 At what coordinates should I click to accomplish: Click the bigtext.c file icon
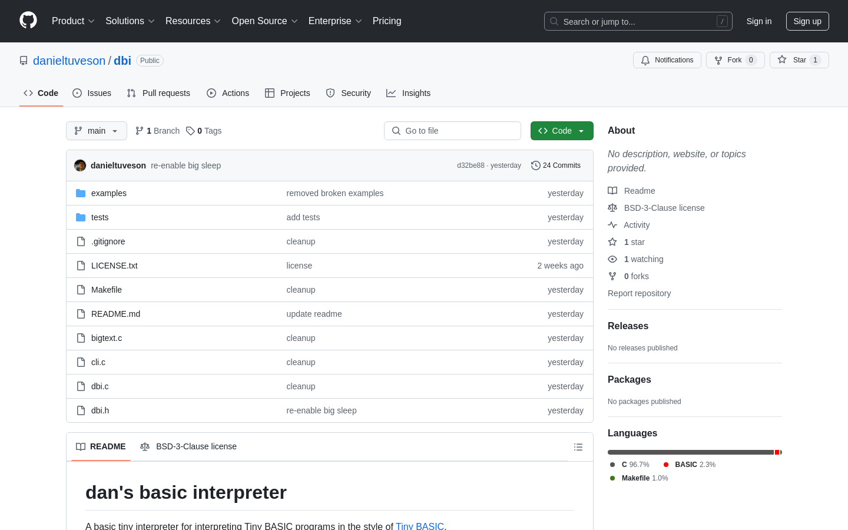tap(81, 338)
